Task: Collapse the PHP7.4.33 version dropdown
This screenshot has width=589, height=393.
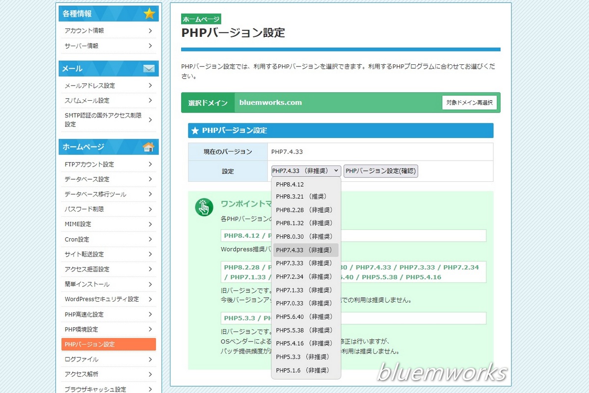Action: tap(306, 171)
